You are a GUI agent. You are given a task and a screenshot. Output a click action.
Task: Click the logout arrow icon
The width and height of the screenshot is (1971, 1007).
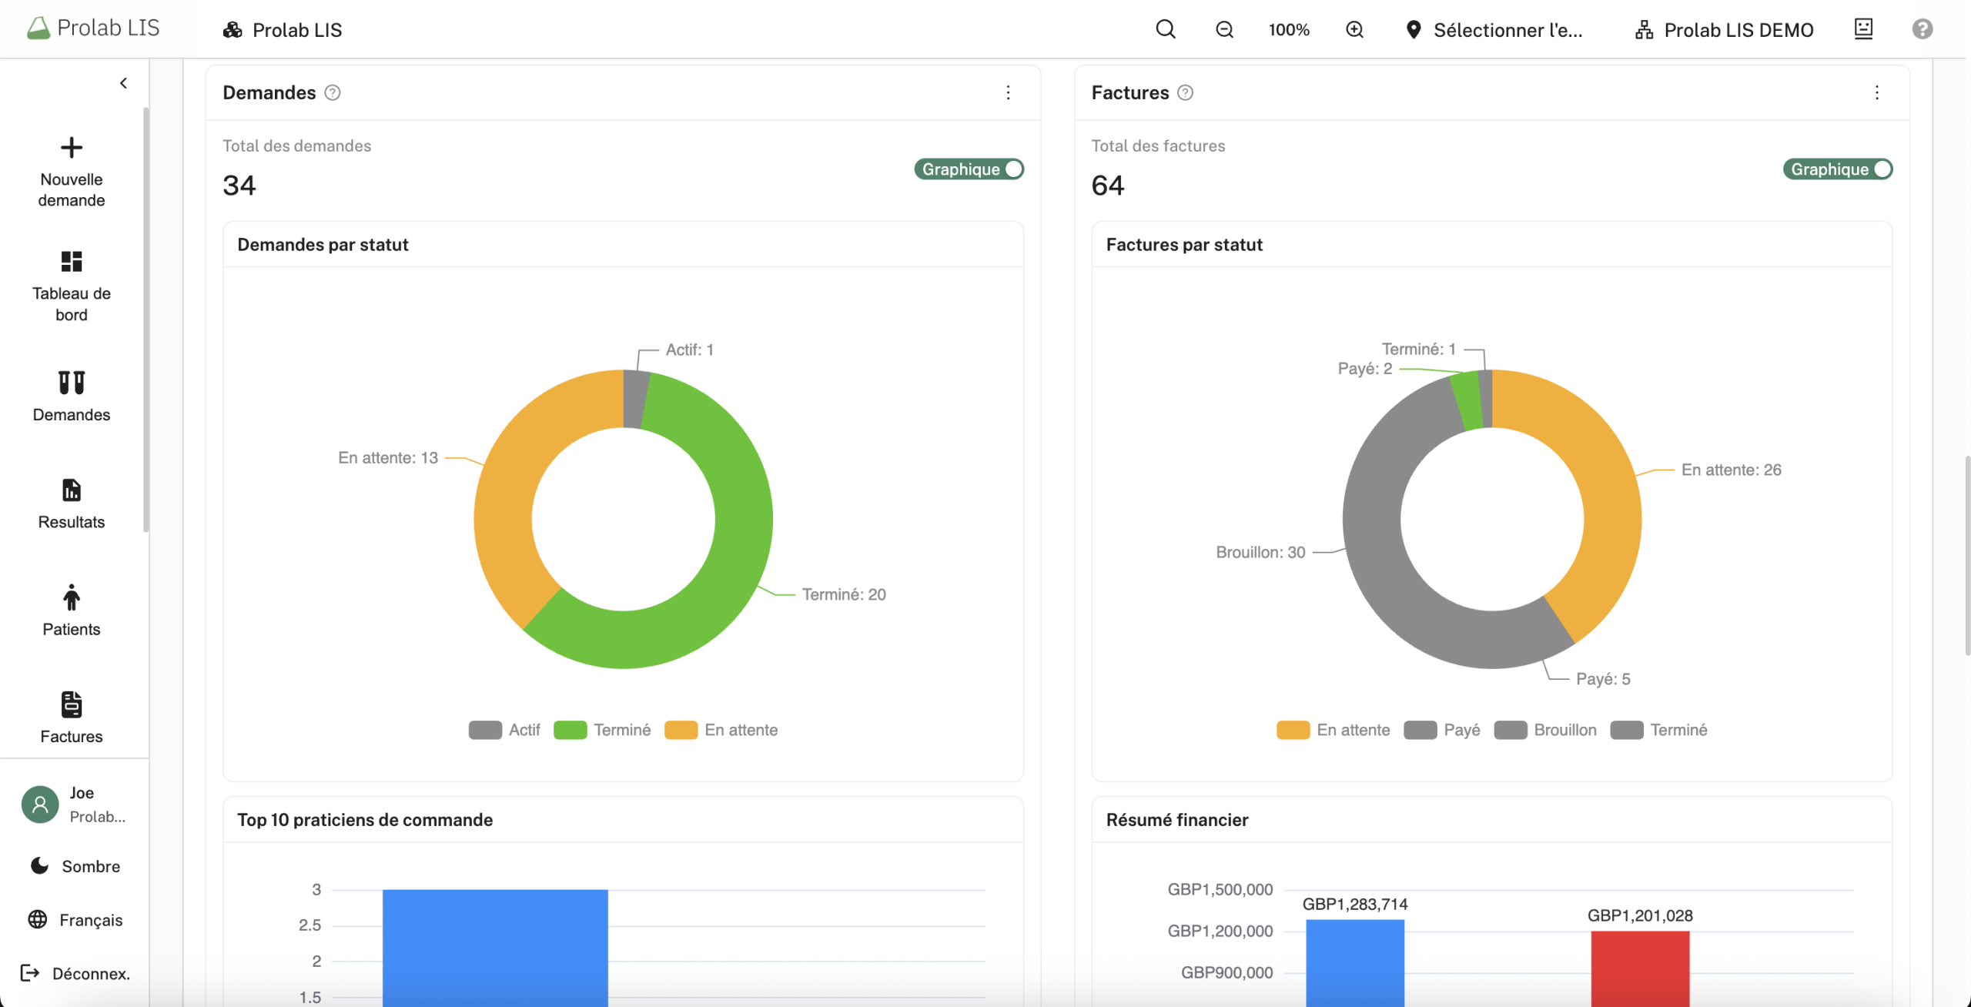tap(30, 973)
